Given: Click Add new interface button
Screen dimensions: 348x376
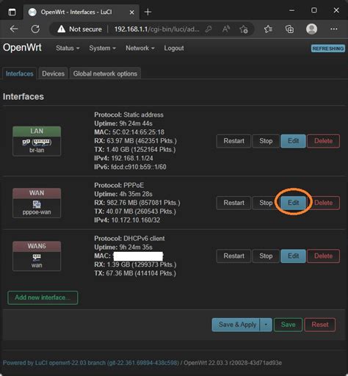Looking at the screenshot, I should click(43, 297).
